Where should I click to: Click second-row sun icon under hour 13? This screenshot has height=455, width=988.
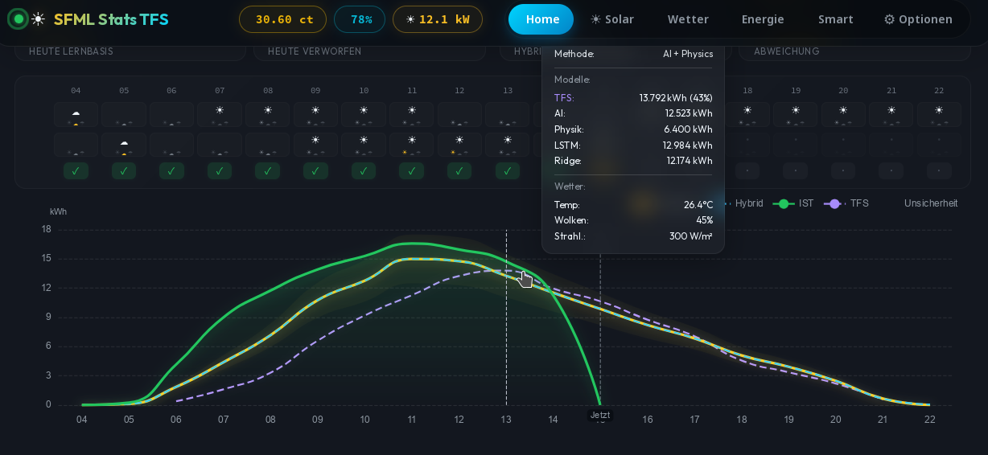tap(508, 140)
